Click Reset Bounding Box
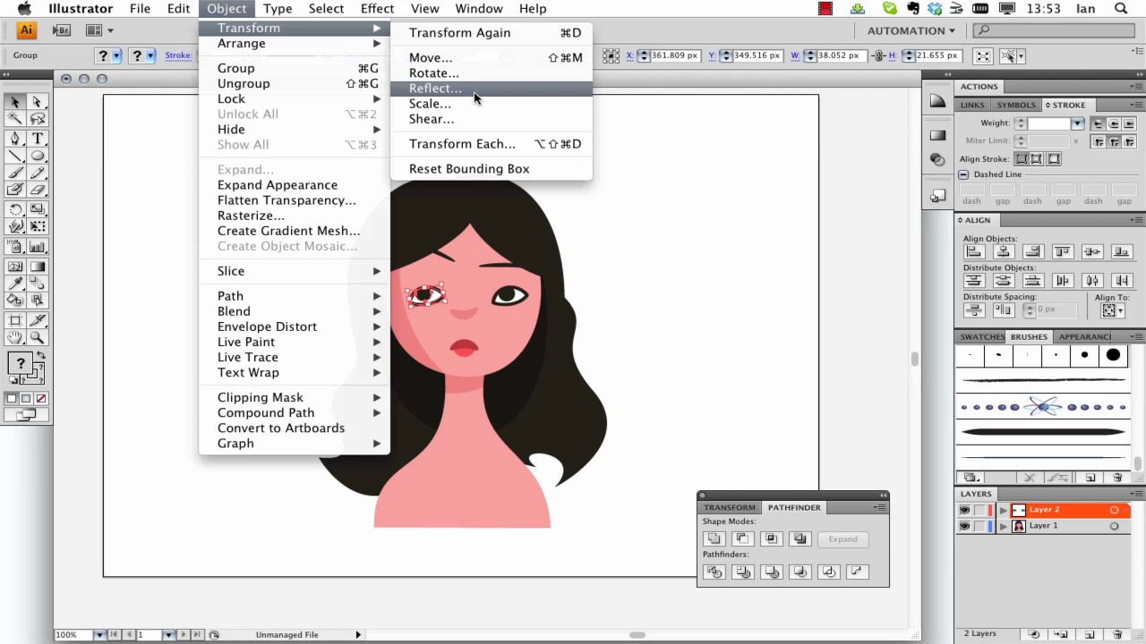The height and width of the screenshot is (644, 1146). tap(468, 169)
